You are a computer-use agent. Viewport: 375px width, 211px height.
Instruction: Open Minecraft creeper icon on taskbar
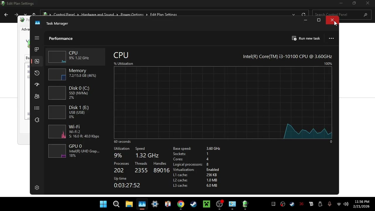[207, 204]
